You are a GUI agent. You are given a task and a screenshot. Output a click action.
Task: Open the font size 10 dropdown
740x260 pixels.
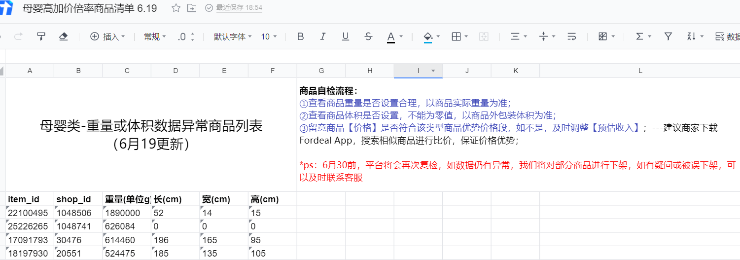[x=269, y=37]
